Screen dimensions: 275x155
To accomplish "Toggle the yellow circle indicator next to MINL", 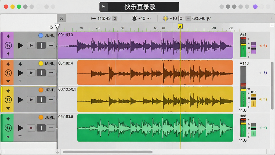I will (x=41, y=64).
